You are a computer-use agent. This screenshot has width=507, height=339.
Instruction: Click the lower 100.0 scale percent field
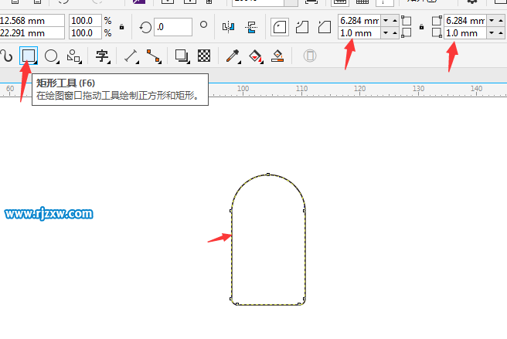(85, 33)
